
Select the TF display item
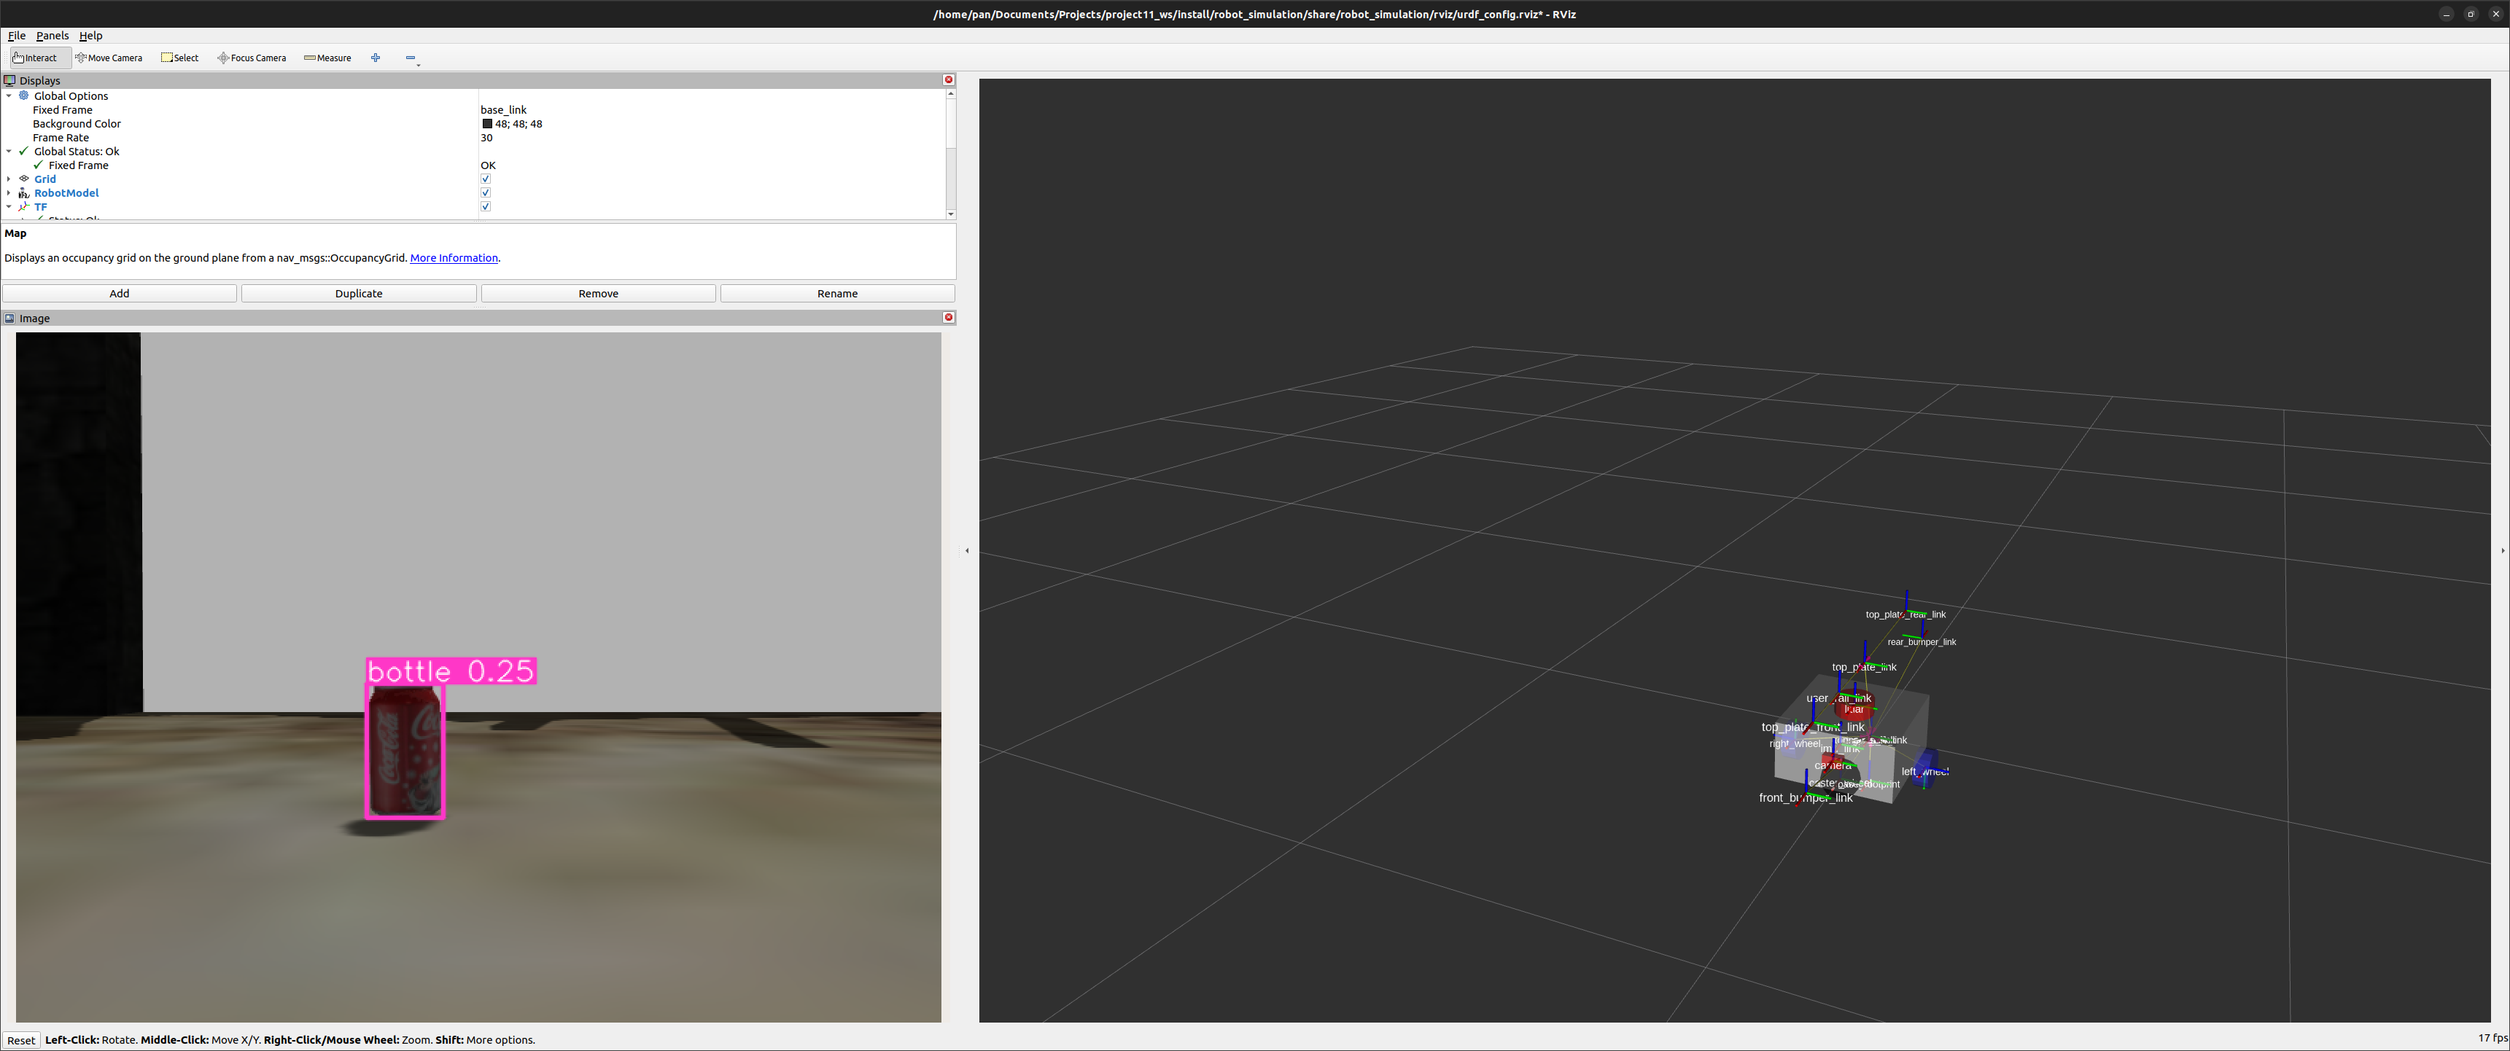tap(40, 206)
